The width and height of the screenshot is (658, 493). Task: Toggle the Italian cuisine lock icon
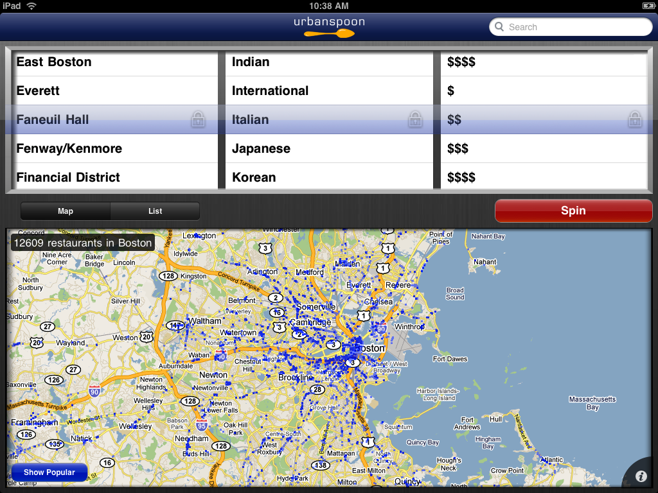(415, 119)
